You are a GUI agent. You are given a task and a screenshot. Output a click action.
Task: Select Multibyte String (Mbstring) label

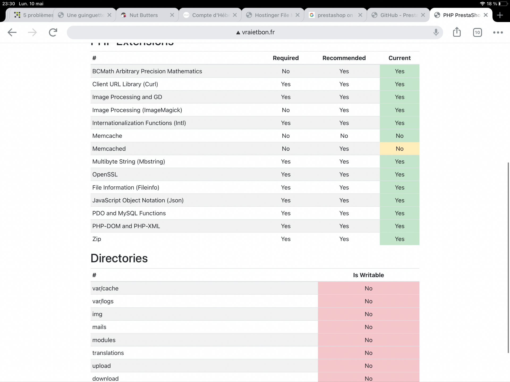coord(129,161)
